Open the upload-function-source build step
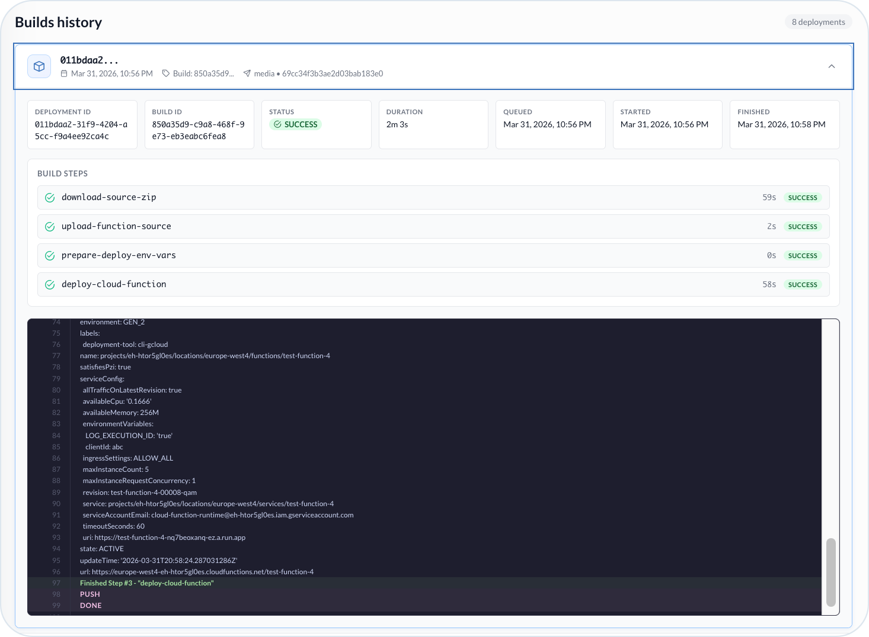Screen dimensions: 869x637 click(433, 226)
